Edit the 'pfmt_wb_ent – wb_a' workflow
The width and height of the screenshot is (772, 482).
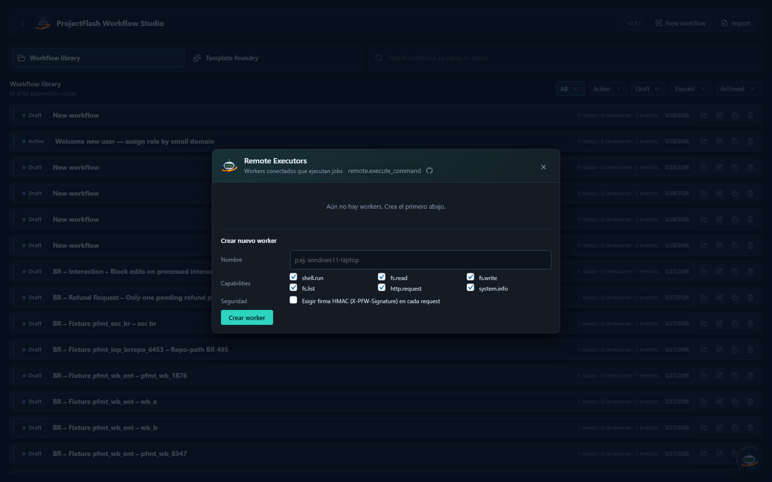coord(719,402)
